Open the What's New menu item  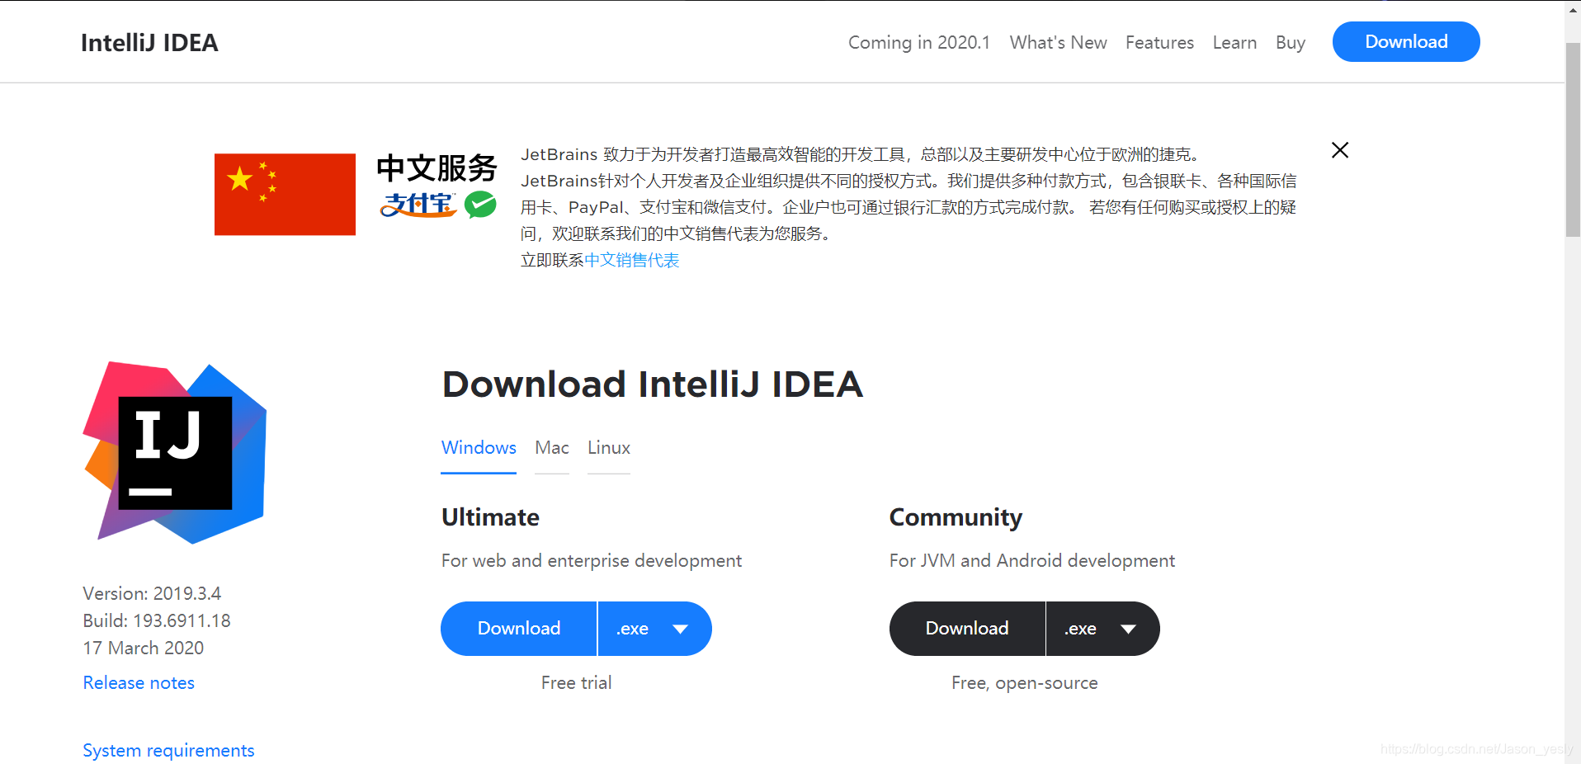pyautogui.click(x=1059, y=43)
